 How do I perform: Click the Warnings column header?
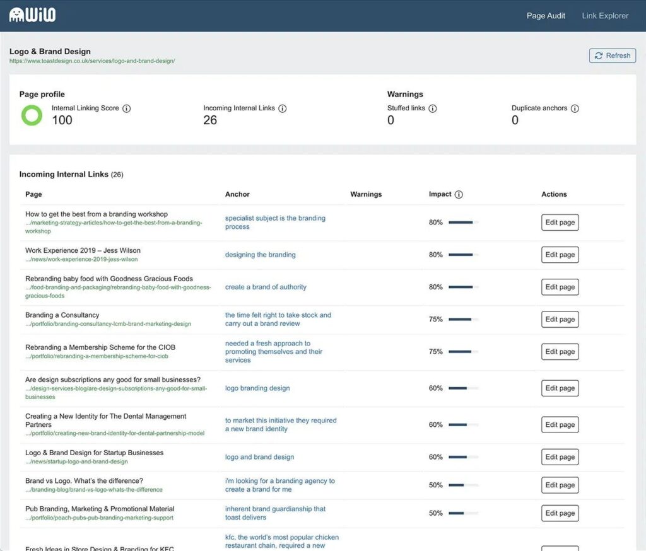pyautogui.click(x=366, y=194)
